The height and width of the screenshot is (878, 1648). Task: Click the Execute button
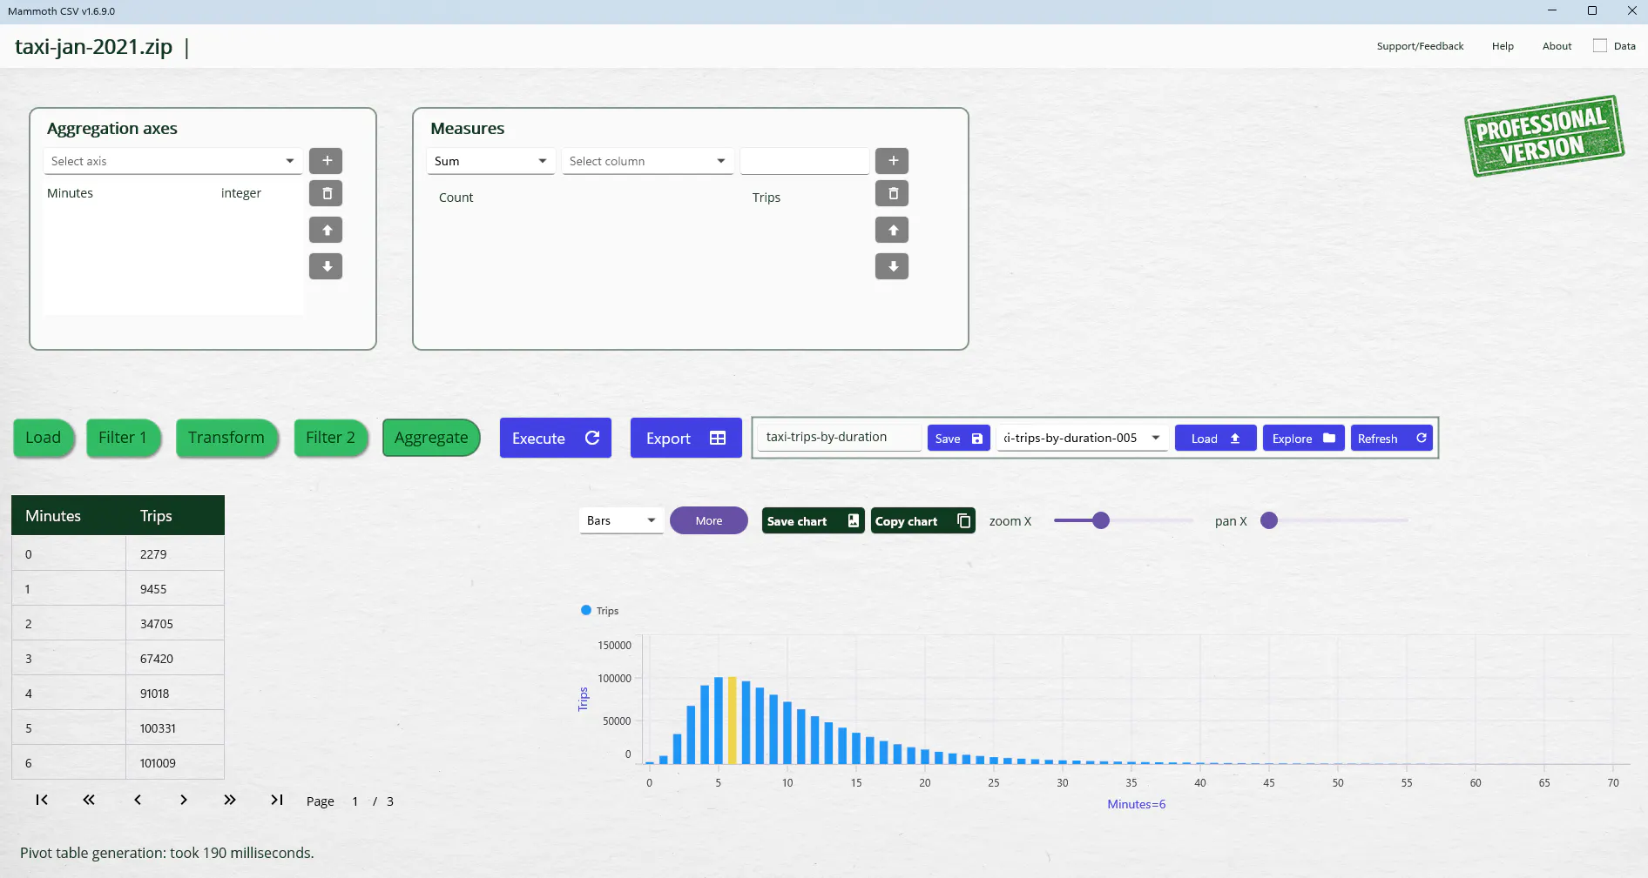556,438
